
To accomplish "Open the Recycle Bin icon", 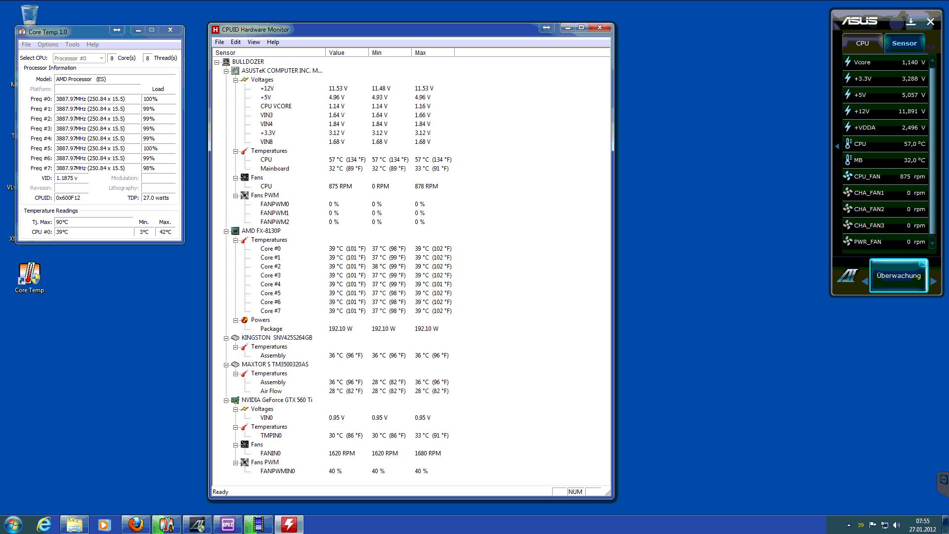I will 29,14.
